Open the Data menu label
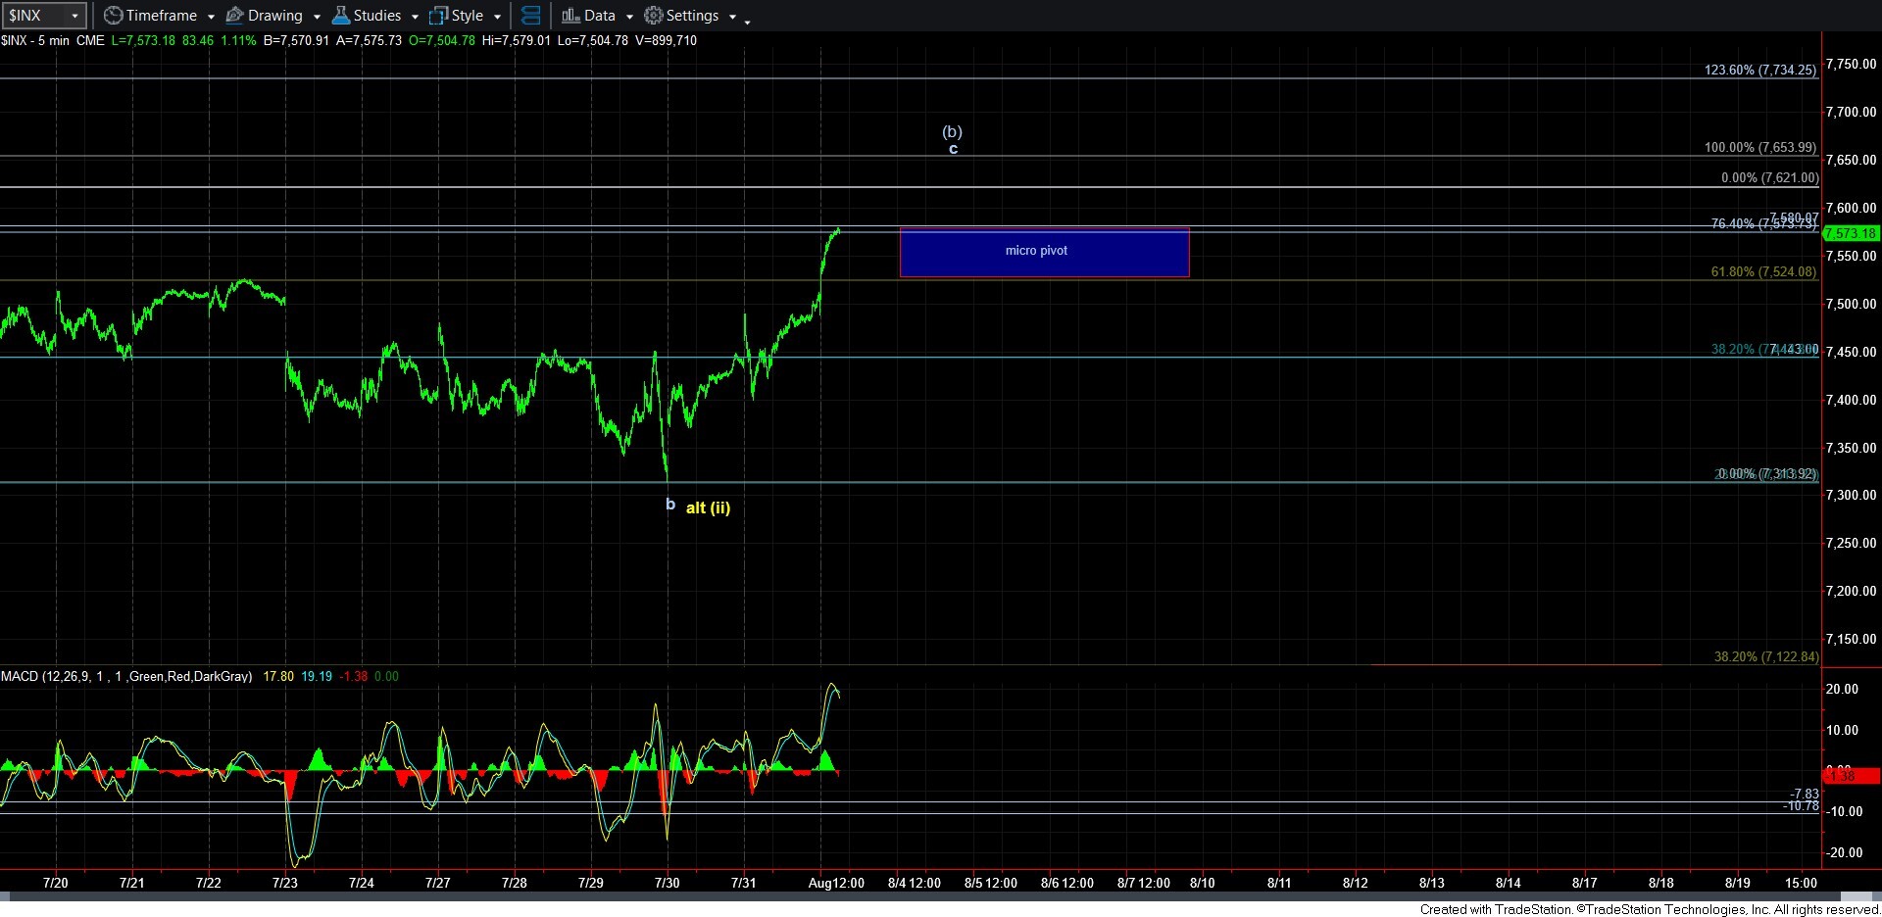This screenshot has height=917, width=1882. [600, 16]
